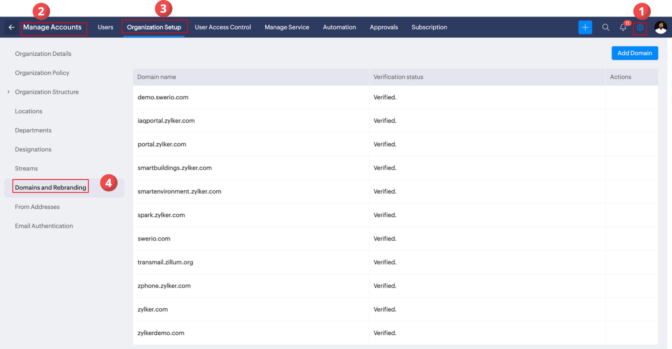Open the Subscription tab

(429, 27)
